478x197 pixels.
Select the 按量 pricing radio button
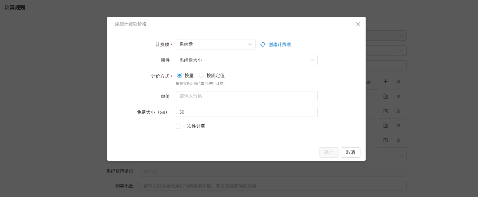[180, 76]
